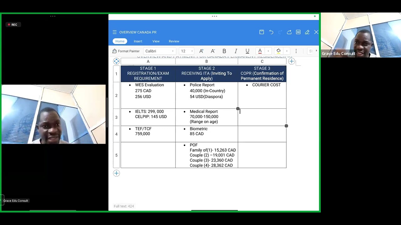
Task: Select table row 1 header
Action: (x=117, y=74)
